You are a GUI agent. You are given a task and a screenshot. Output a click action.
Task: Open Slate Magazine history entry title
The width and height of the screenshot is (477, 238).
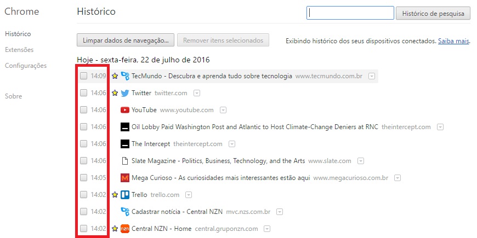(218, 161)
